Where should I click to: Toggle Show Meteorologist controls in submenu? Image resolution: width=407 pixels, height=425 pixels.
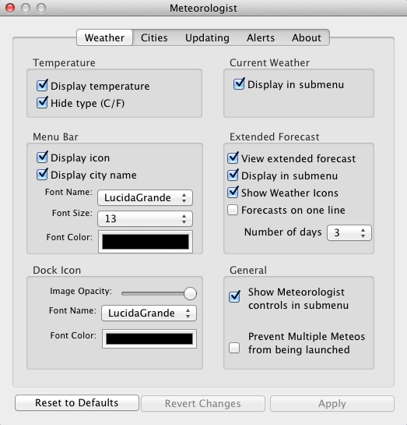pos(234,296)
